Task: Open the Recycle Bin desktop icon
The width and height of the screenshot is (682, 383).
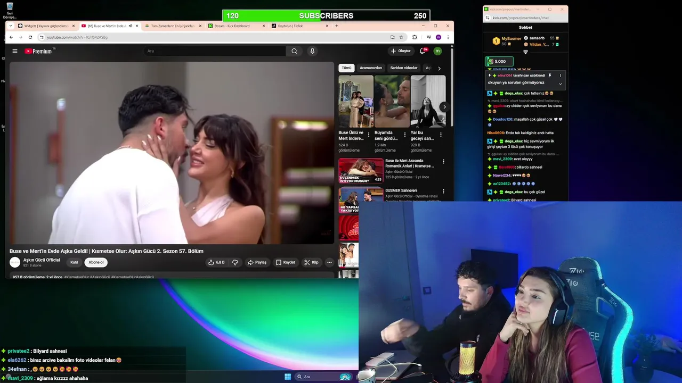Action: tap(9, 10)
